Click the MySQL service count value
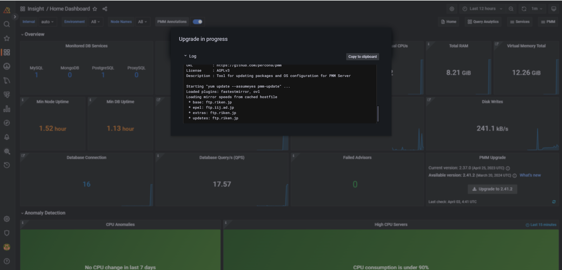The height and width of the screenshot is (270, 562). [36, 75]
